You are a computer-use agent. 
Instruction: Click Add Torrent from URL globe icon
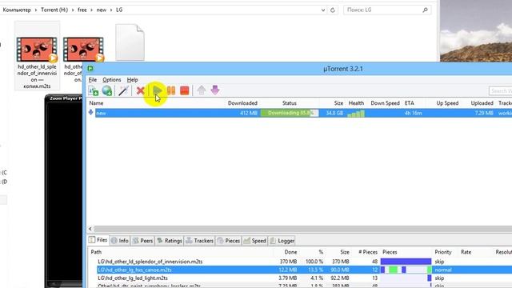[107, 90]
